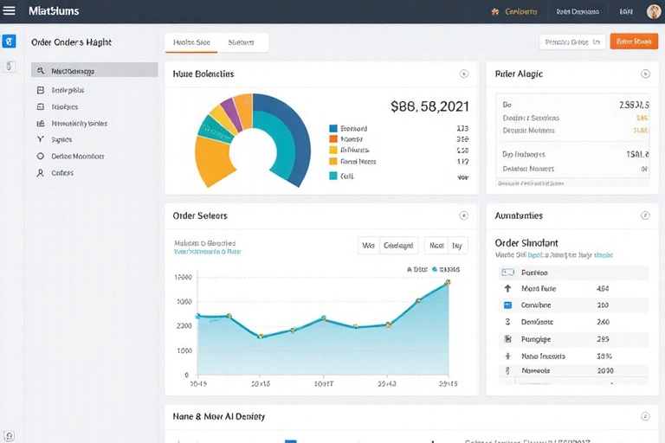Click the outlined card icon in the Pombioe row
The image size is (665, 443).
507,273
